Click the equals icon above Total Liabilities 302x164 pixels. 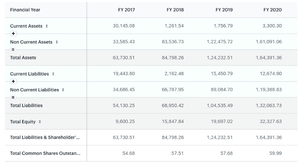point(13,97)
